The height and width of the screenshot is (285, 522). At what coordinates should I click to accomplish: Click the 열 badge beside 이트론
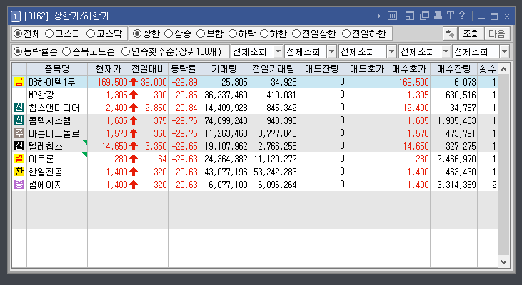[19, 159]
